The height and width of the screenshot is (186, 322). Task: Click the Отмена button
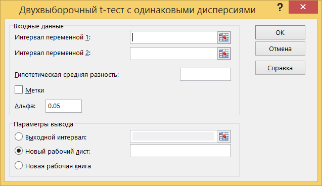280,49
